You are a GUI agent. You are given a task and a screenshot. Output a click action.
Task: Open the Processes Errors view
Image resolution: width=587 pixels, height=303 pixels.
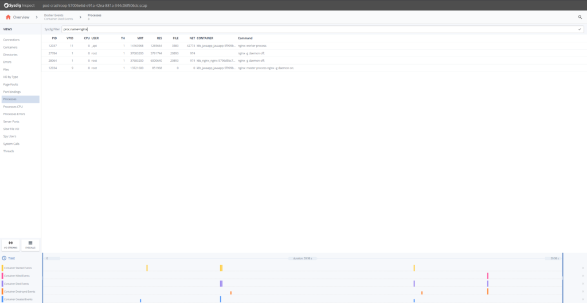click(14, 114)
